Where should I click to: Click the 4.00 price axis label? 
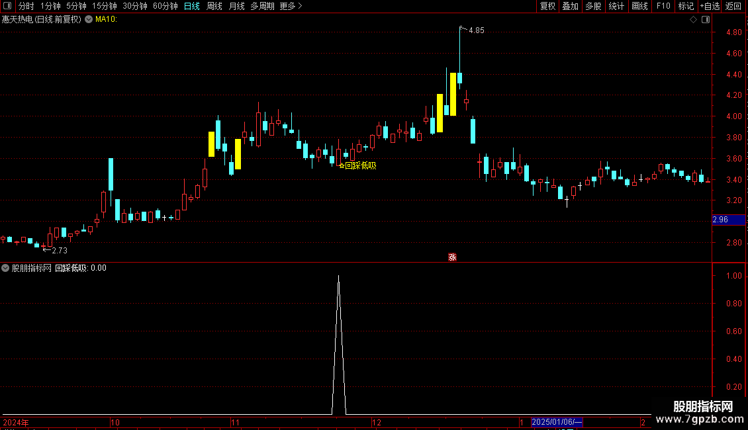pos(733,116)
